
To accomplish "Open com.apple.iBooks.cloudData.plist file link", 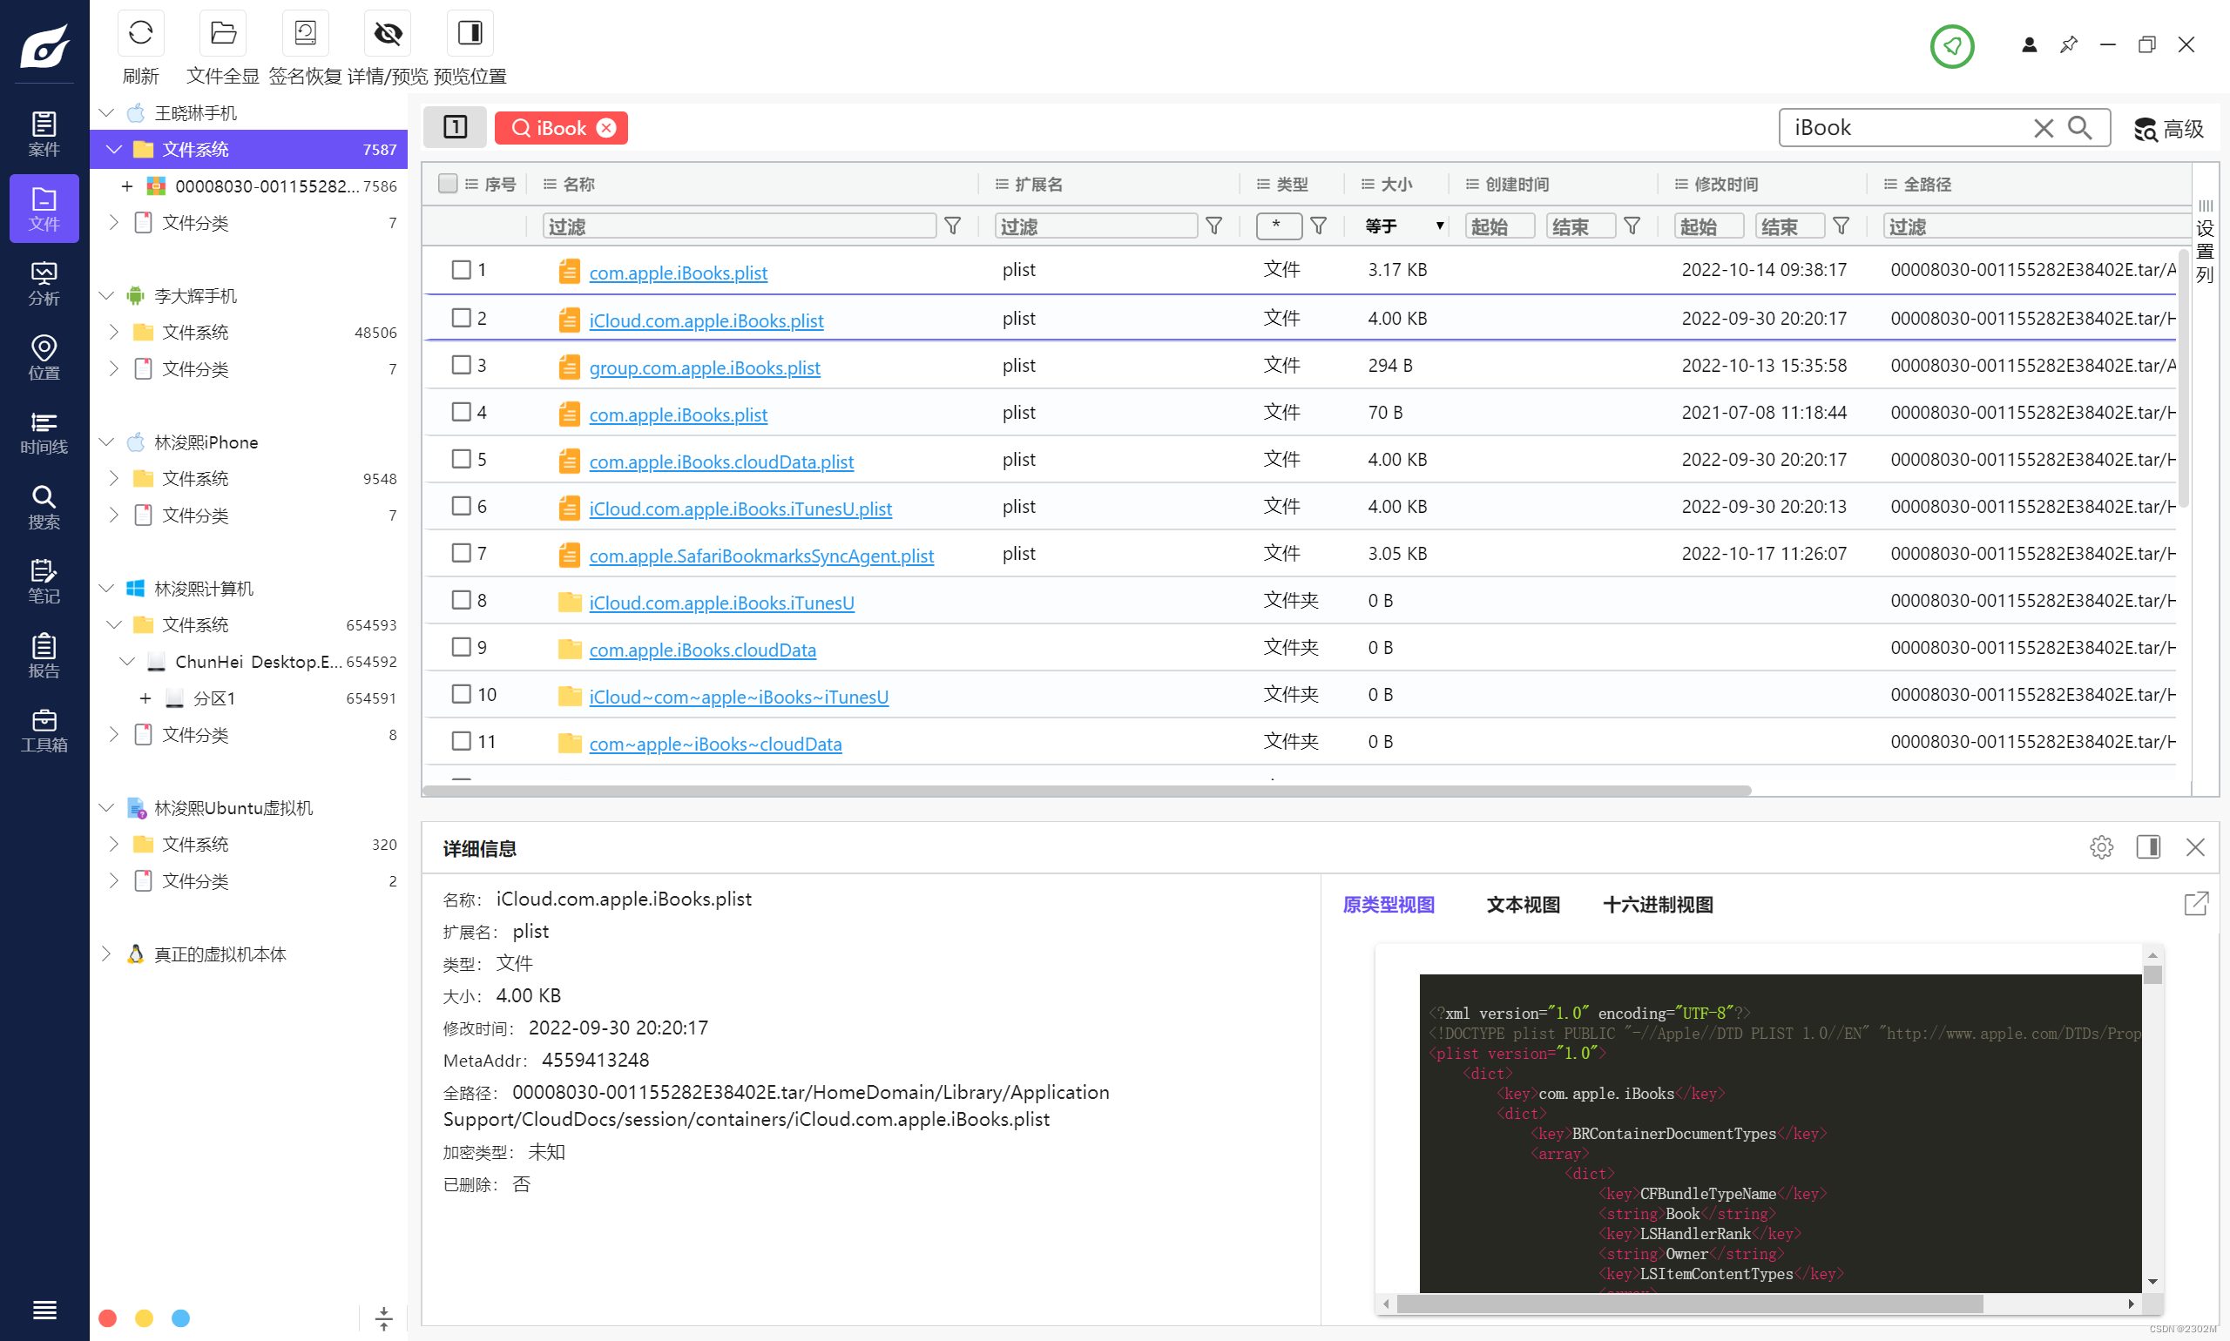I will click(x=720, y=462).
